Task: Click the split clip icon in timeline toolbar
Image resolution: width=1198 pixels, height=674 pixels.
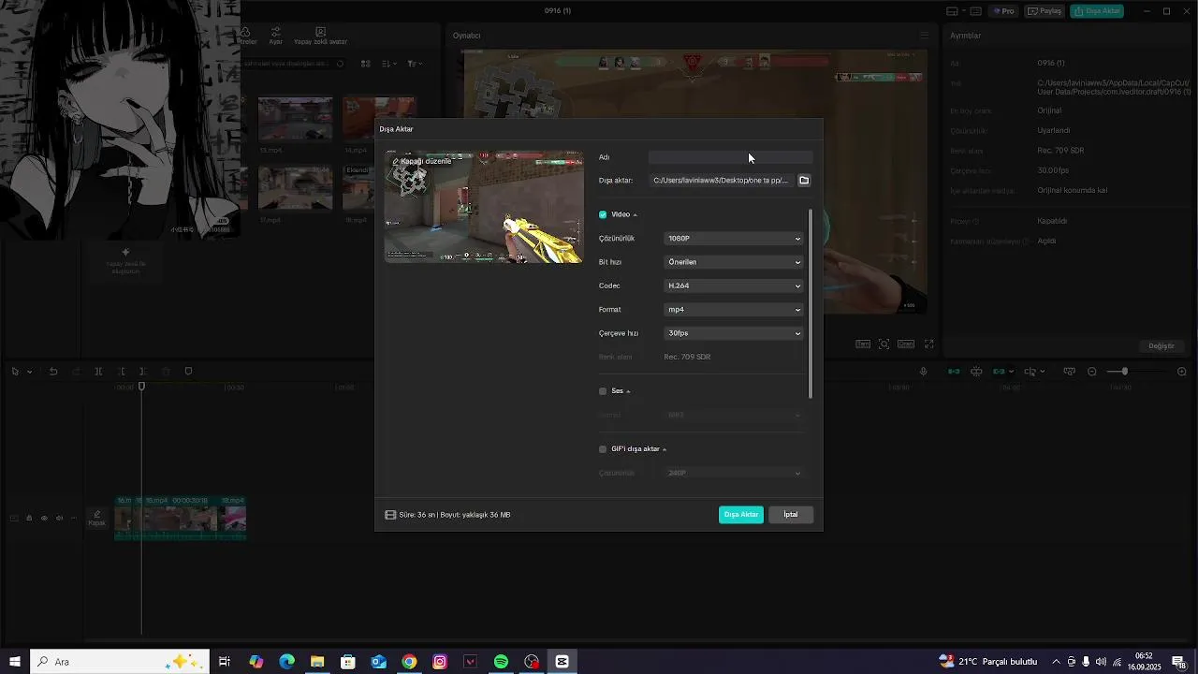Action: (x=98, y=372)
